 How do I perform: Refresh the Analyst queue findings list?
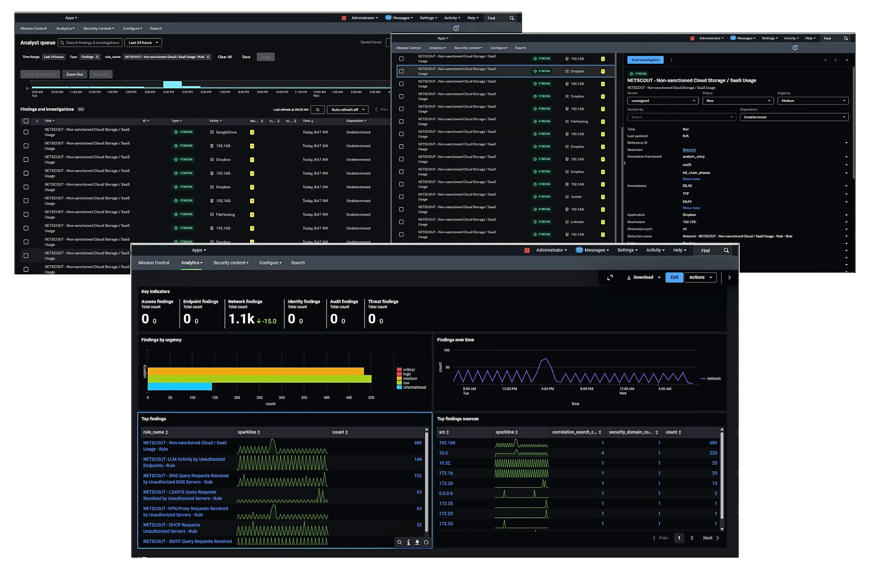pyautogui.click(x=317, y=110)
